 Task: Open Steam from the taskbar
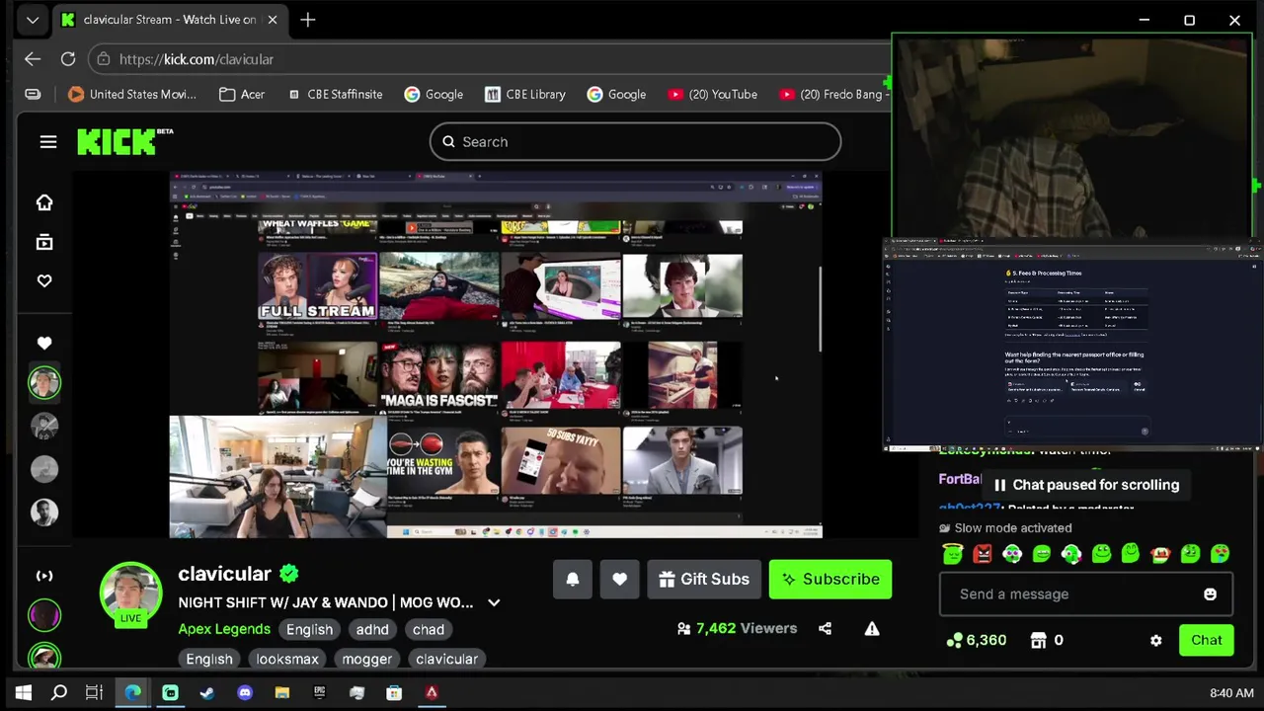(x=207, y=692)
